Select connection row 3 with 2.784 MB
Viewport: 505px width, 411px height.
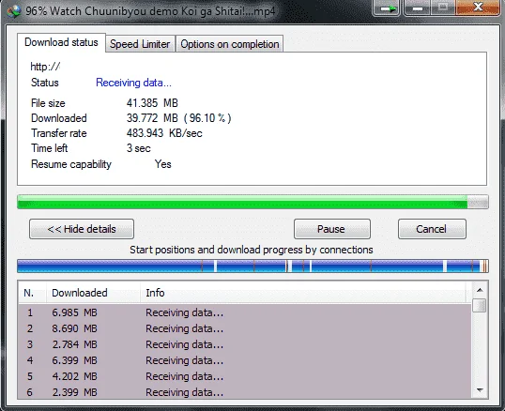(x=245, y=344)
